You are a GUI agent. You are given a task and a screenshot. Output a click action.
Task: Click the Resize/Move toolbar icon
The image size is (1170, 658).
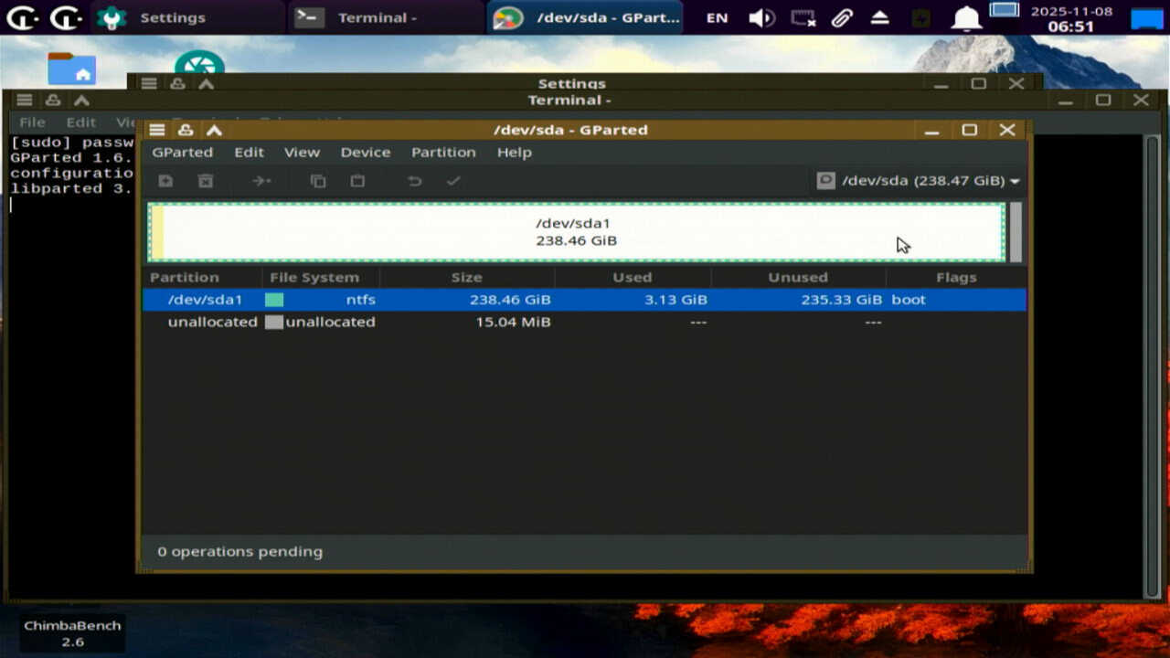(261, 181)
